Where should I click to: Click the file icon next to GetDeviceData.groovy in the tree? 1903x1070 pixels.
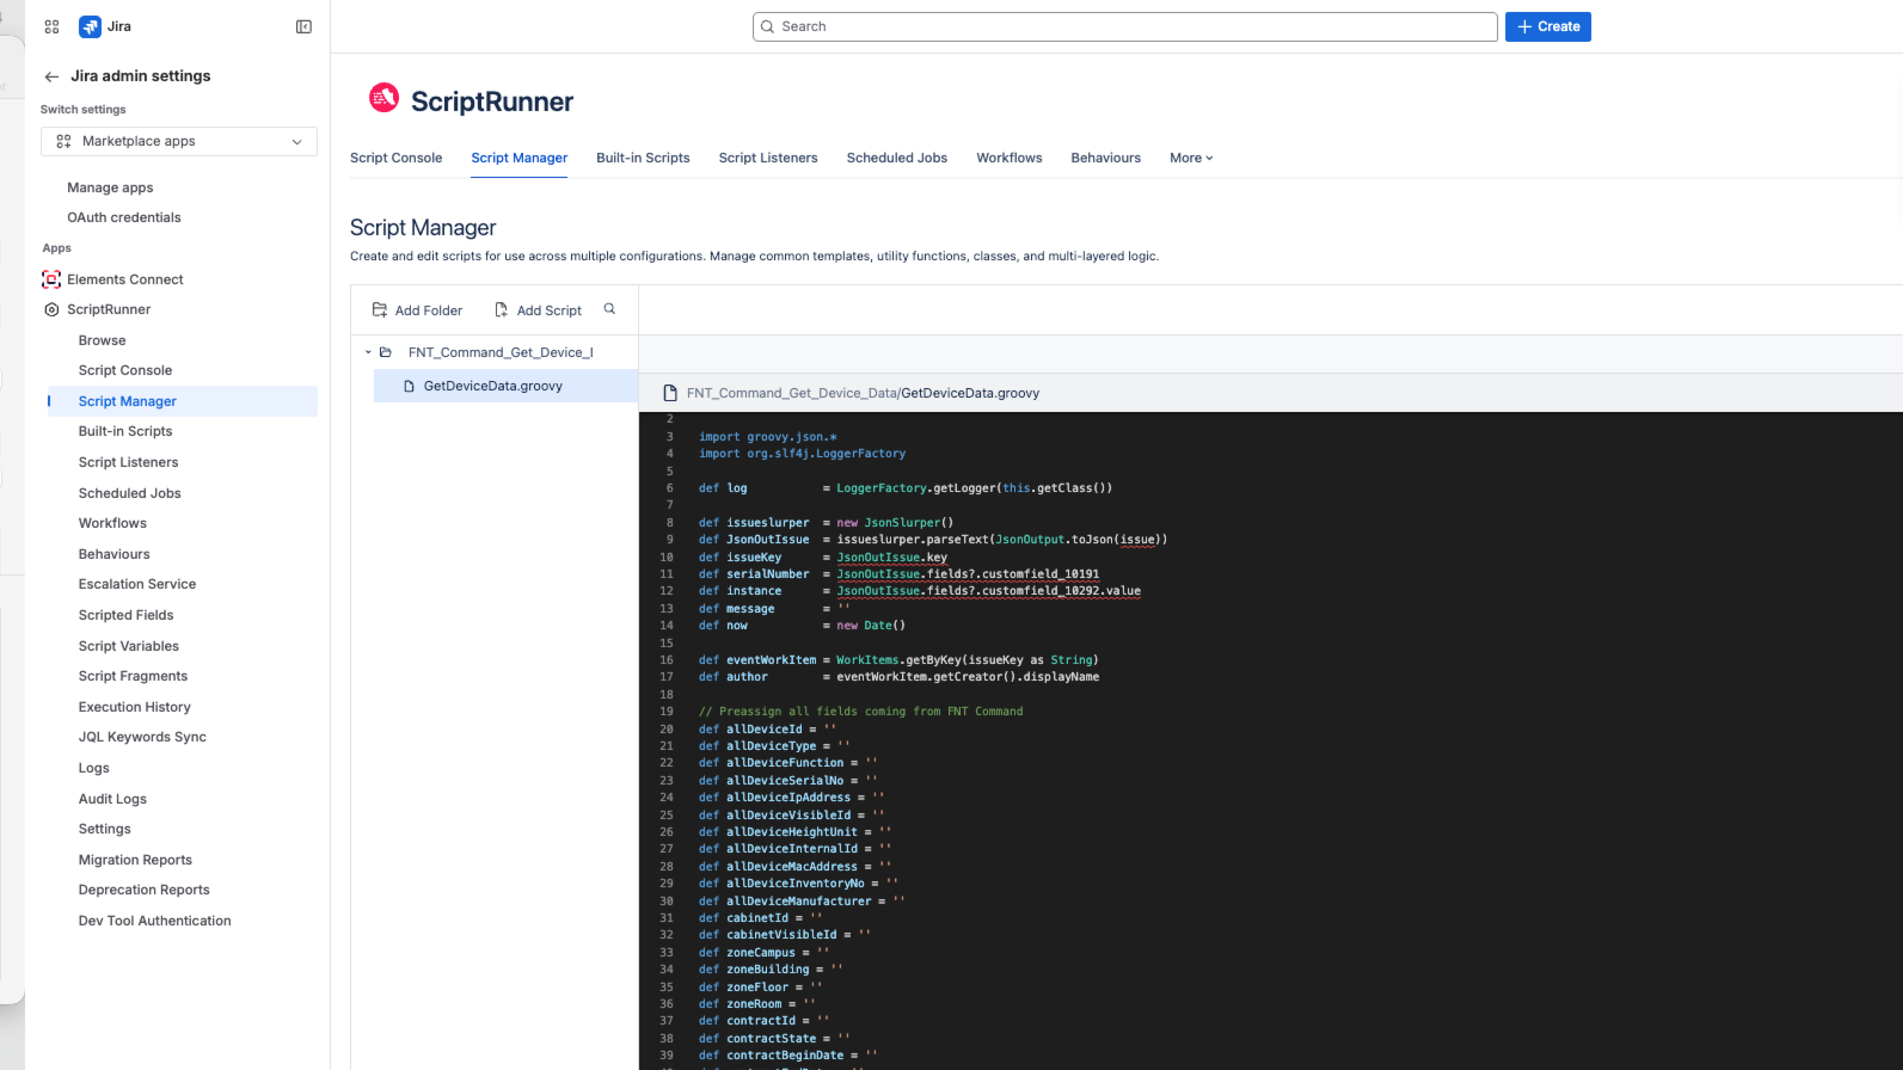point(409,386)
